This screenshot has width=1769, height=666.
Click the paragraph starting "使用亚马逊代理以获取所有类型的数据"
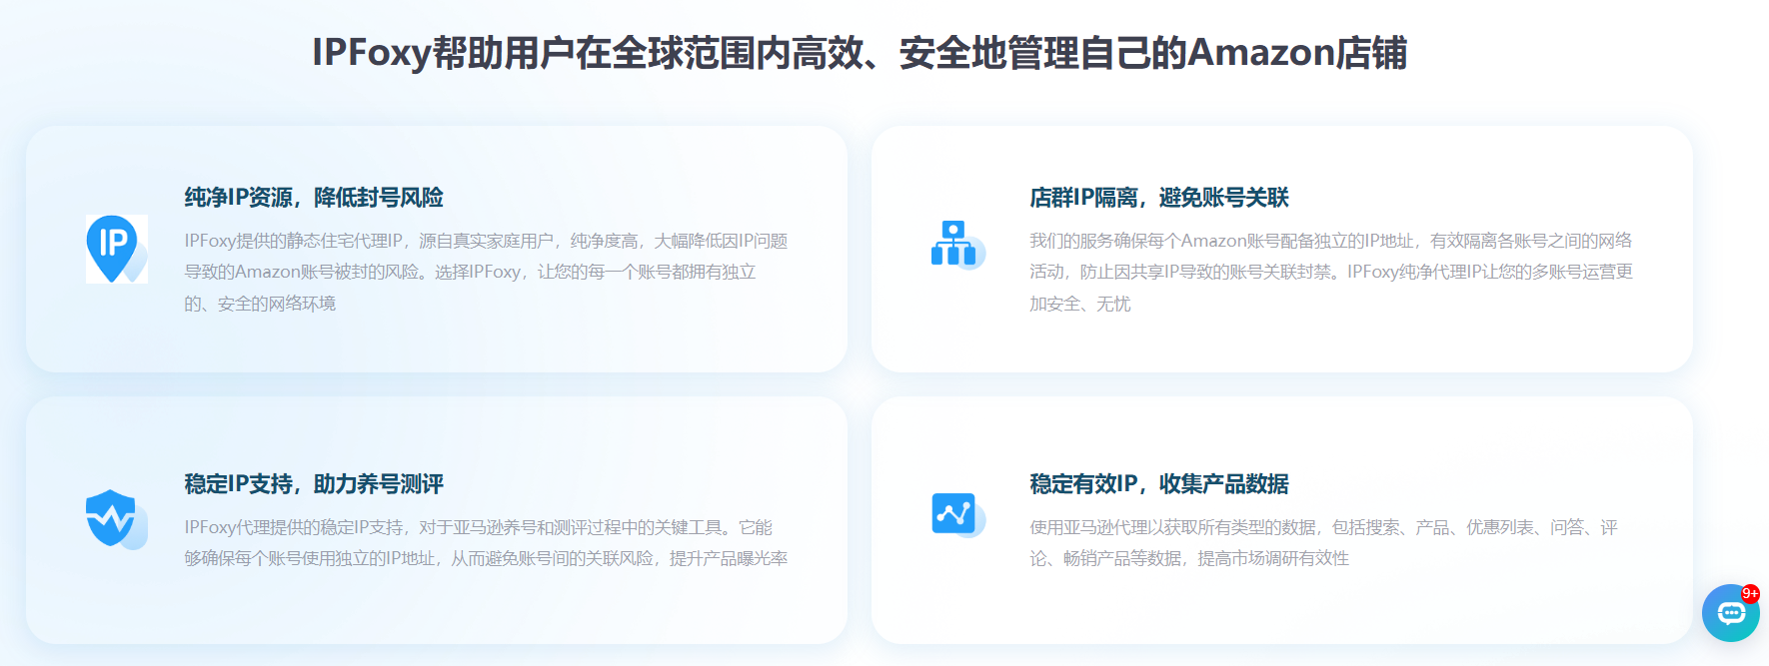(x=1324, y=542)
